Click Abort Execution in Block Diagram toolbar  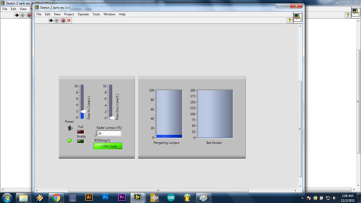[29, 15]
